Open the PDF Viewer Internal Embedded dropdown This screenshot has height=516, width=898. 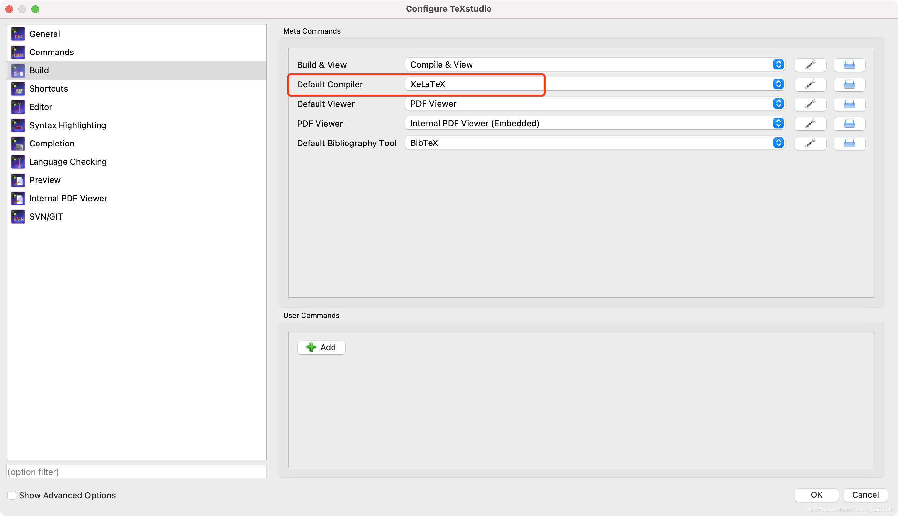[x=595, y=123]
